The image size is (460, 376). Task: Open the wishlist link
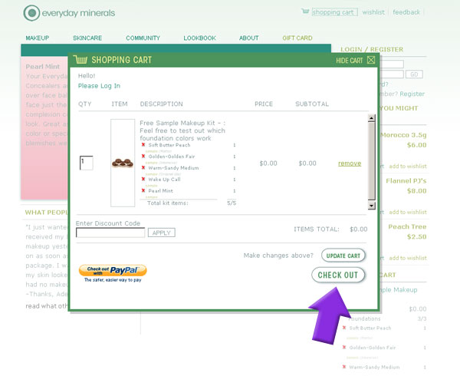pyautogui.click(x=373, y=12)
